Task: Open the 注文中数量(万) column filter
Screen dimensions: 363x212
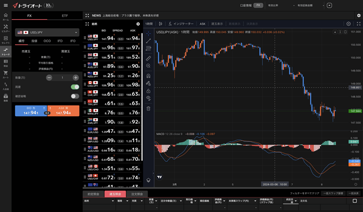Action: coord(181,201)
